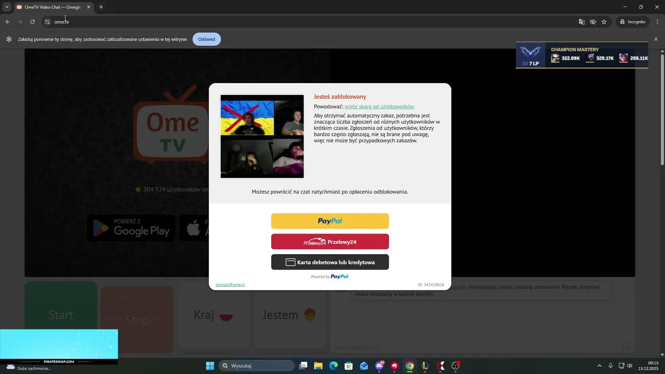Open Chrome three-dot menu
The height and width of the screenshot is (374, 665).
pyautogui.click(x=657, y=22)
